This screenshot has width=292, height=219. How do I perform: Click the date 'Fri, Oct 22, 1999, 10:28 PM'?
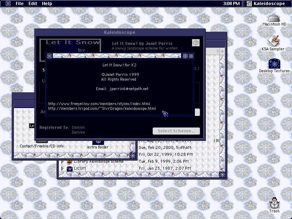166,154
